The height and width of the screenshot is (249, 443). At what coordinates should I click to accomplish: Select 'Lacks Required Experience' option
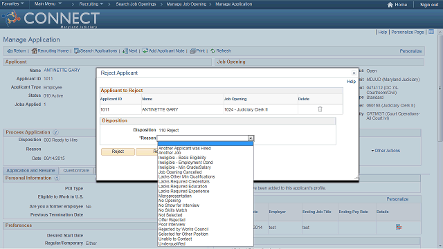183,191
